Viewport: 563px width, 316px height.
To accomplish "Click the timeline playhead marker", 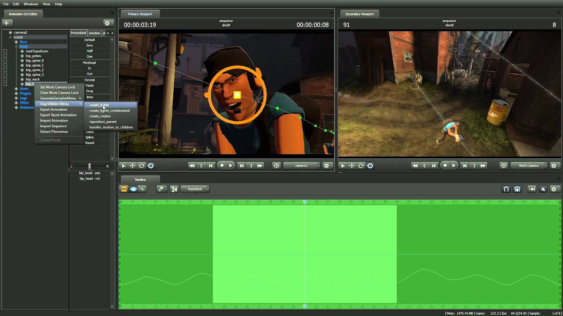I will 305,202.
